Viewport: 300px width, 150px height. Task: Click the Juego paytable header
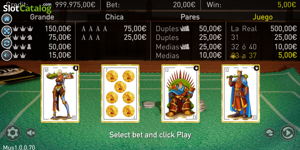click(x=262, y=17)
